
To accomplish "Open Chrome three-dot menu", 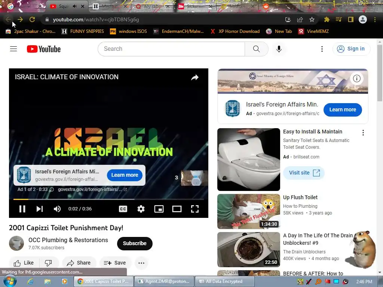I will pyautogui.click(x=375, y=19).
